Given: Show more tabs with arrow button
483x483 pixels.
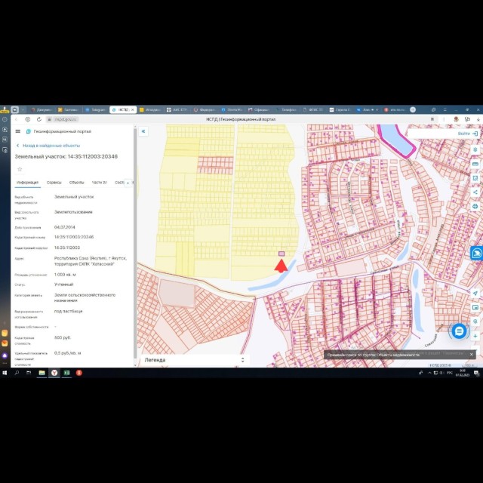Looking at the screenshot, I should [128, 183].
